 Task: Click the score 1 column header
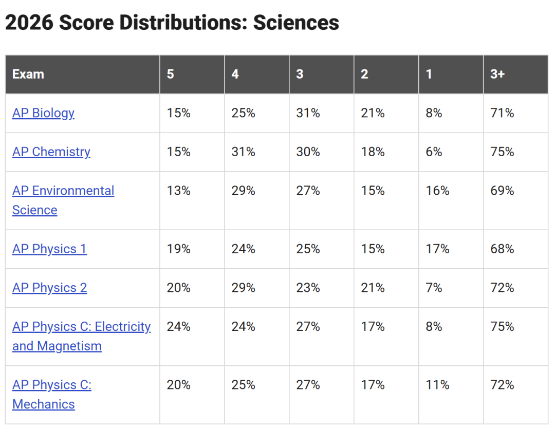(x=451, y=75)
